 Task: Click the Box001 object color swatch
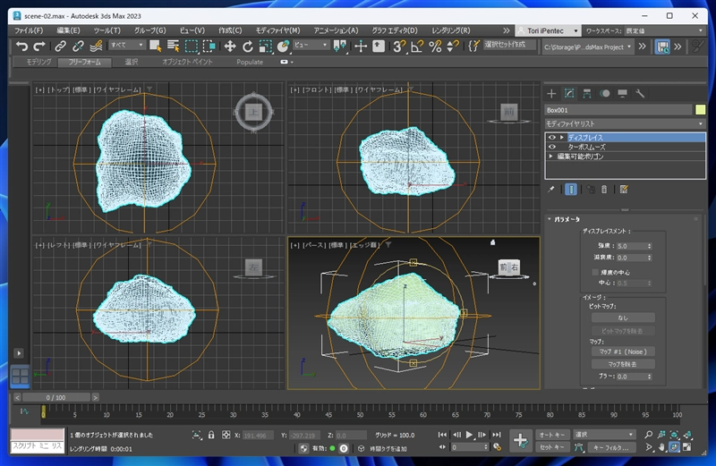[700, 110]
